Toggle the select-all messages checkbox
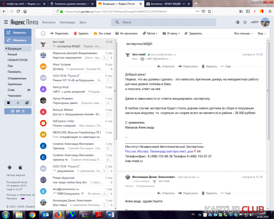Image resolution: width=274 pixels, height=219 pixels. coord(43,33)
